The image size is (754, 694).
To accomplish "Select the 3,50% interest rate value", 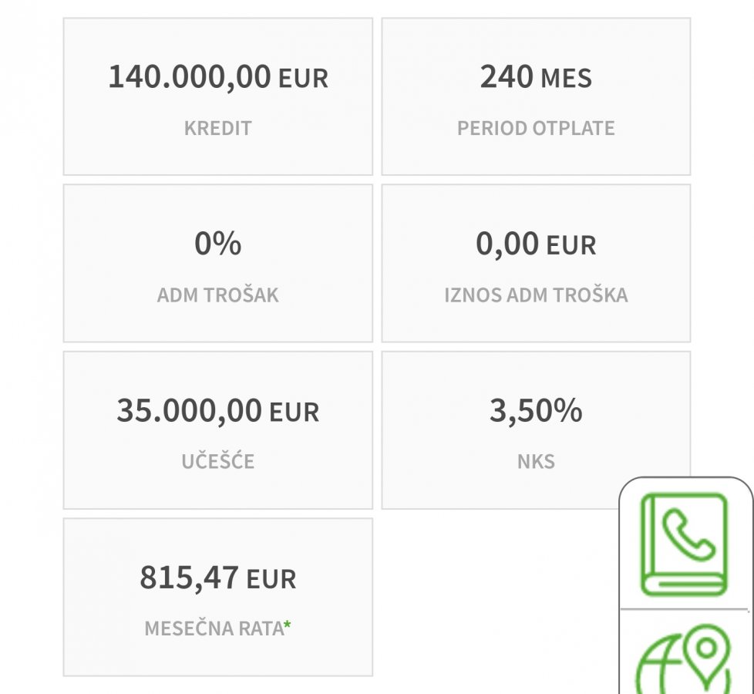I will click(536, 410).
